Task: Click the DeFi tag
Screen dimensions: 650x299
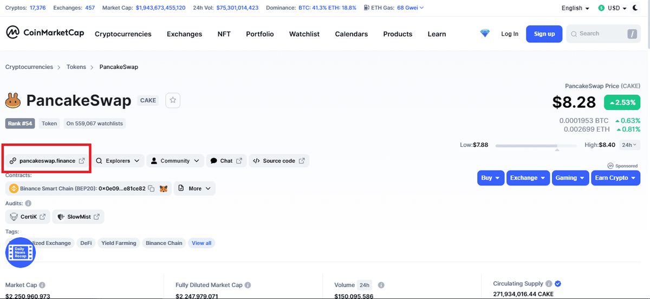Action: click(86, 243)
